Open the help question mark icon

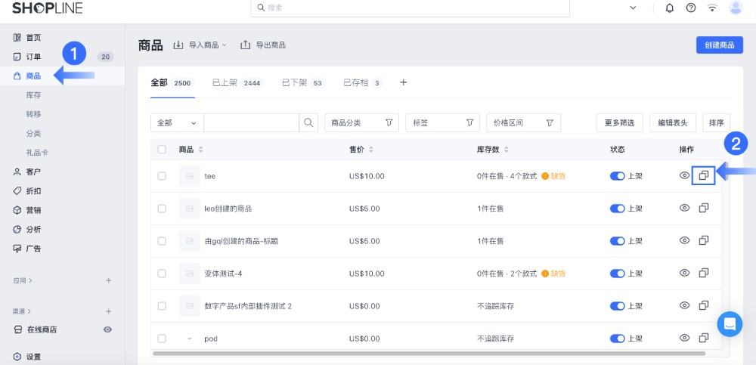[690, 8]
